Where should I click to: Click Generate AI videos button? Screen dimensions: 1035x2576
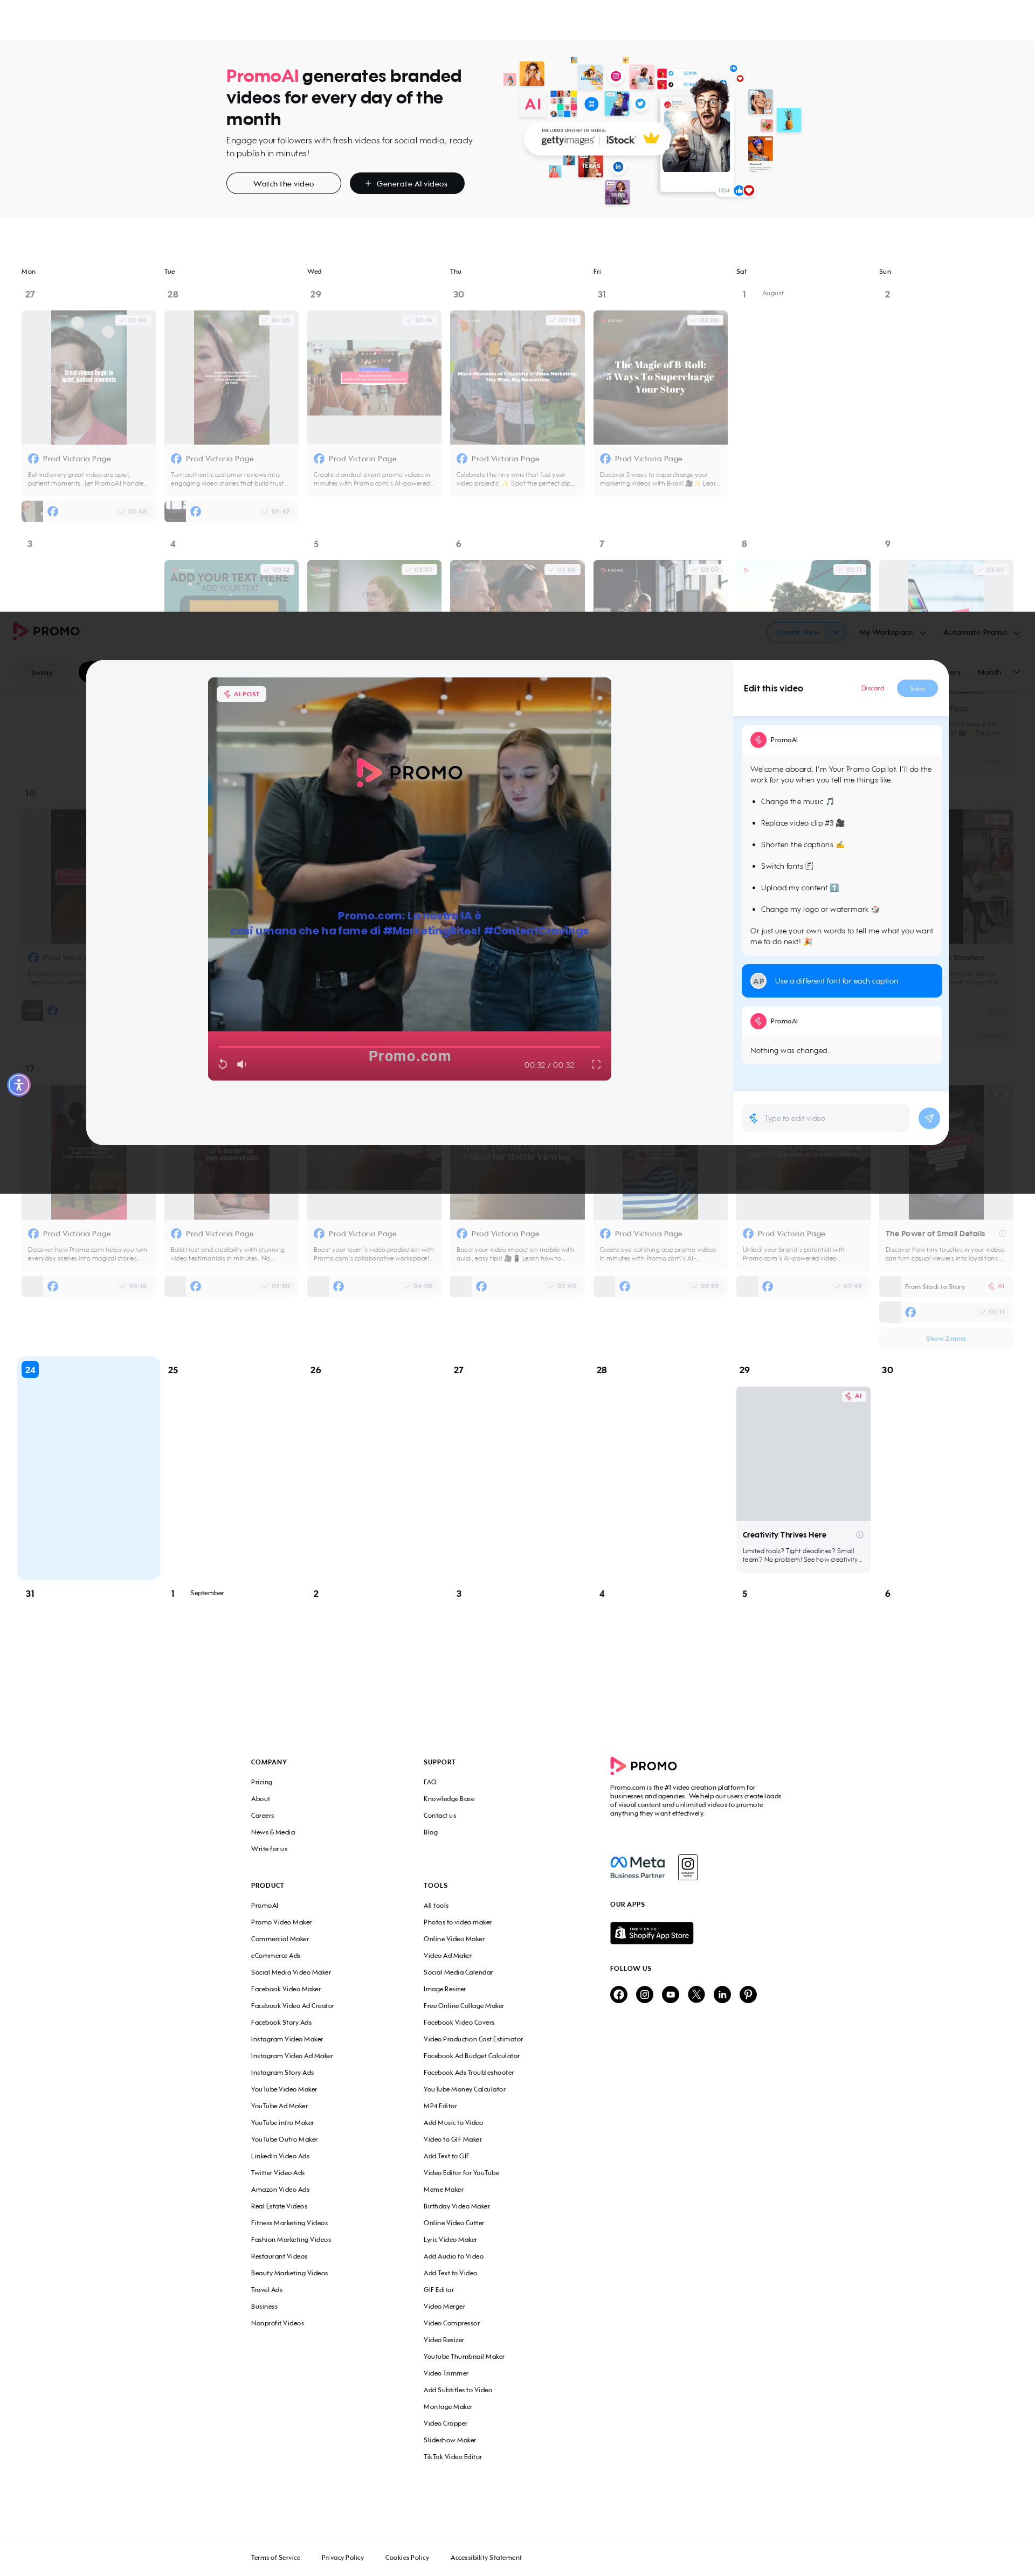pos(407,184)
